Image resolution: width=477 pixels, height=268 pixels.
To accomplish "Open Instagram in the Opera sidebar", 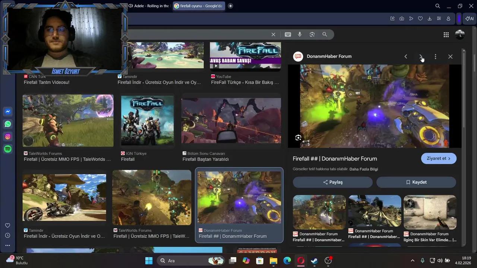I will click(x=8, y=137).
